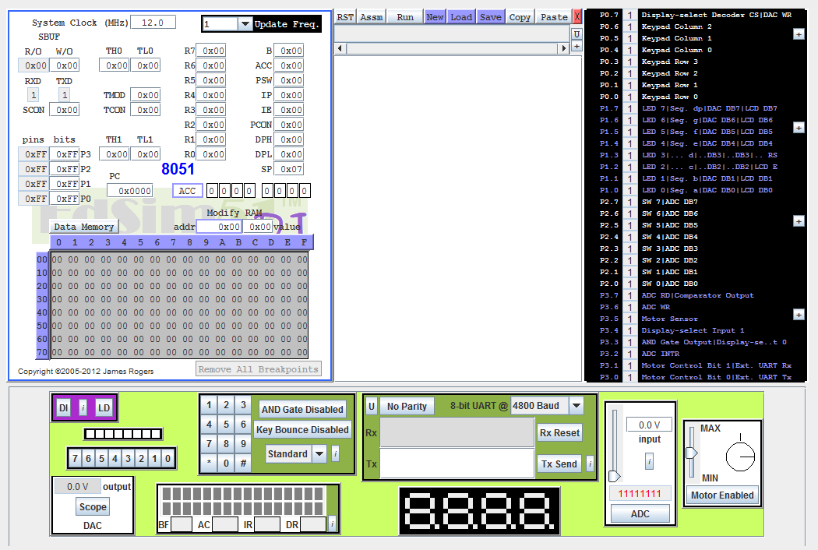Click the U icon on the UART panel
818x550 pixels.
371,406
